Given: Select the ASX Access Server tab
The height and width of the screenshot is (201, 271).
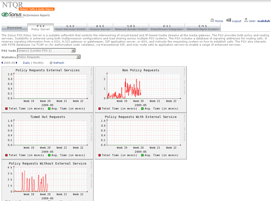Looking at the screenshot, I should (101, 28).
